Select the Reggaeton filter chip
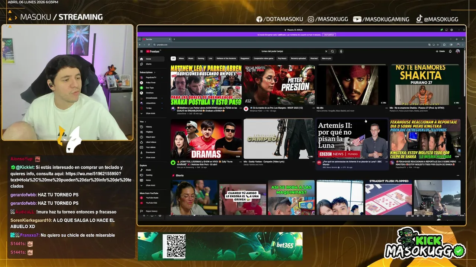476x267 pixels. 245,58
